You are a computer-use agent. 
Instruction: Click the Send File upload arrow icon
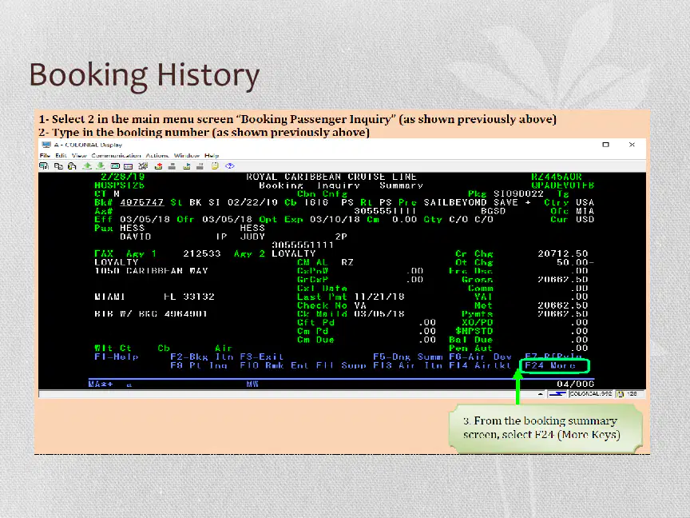pyautogui.click(x=87, y=166)
